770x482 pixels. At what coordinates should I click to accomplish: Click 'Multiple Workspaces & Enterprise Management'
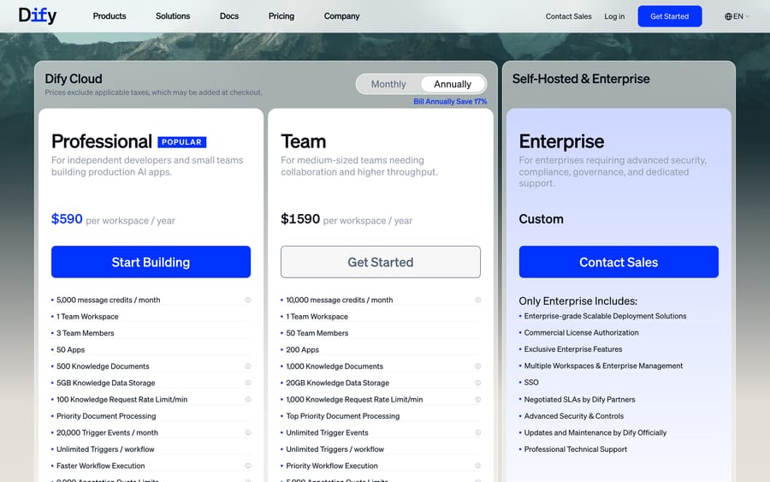[603, 366]
